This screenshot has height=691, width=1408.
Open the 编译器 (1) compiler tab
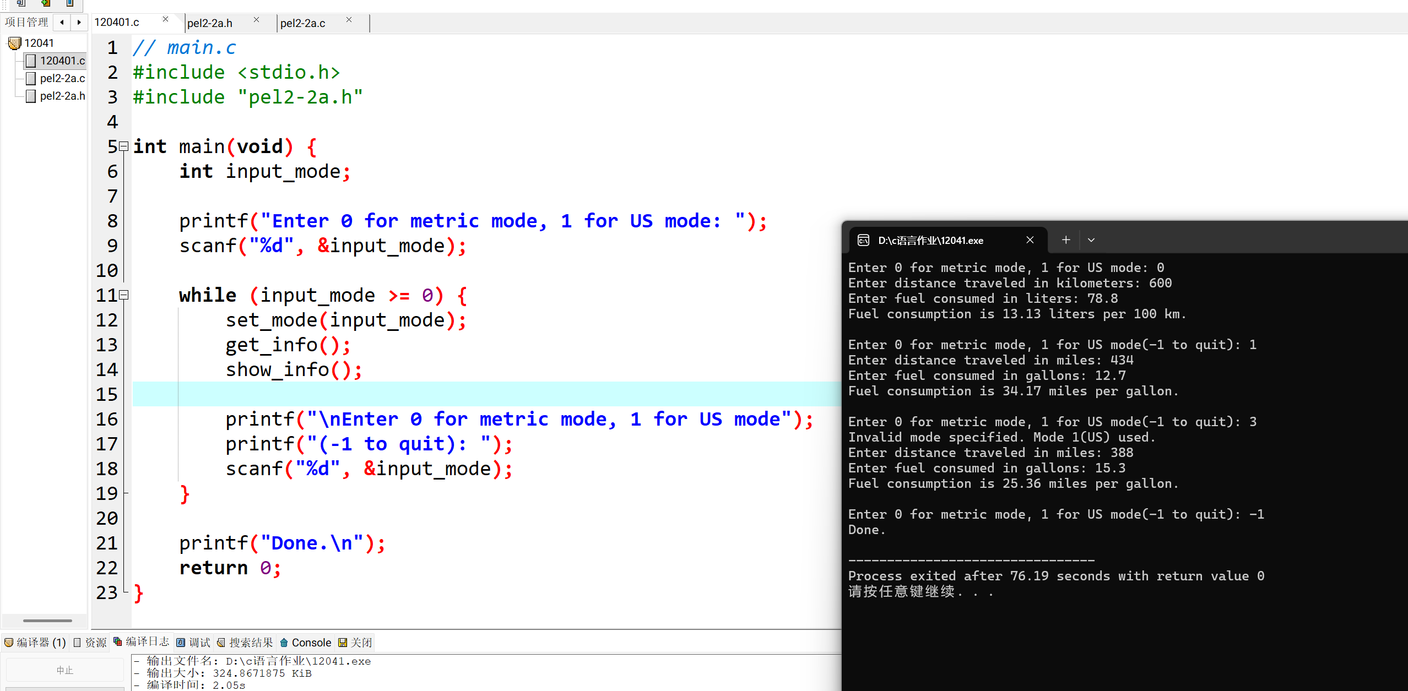tap(35, 643)
